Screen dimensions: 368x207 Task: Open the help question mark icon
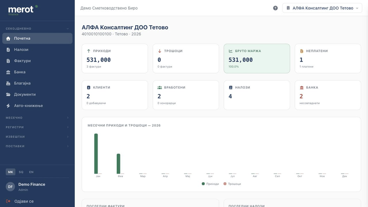275,8
